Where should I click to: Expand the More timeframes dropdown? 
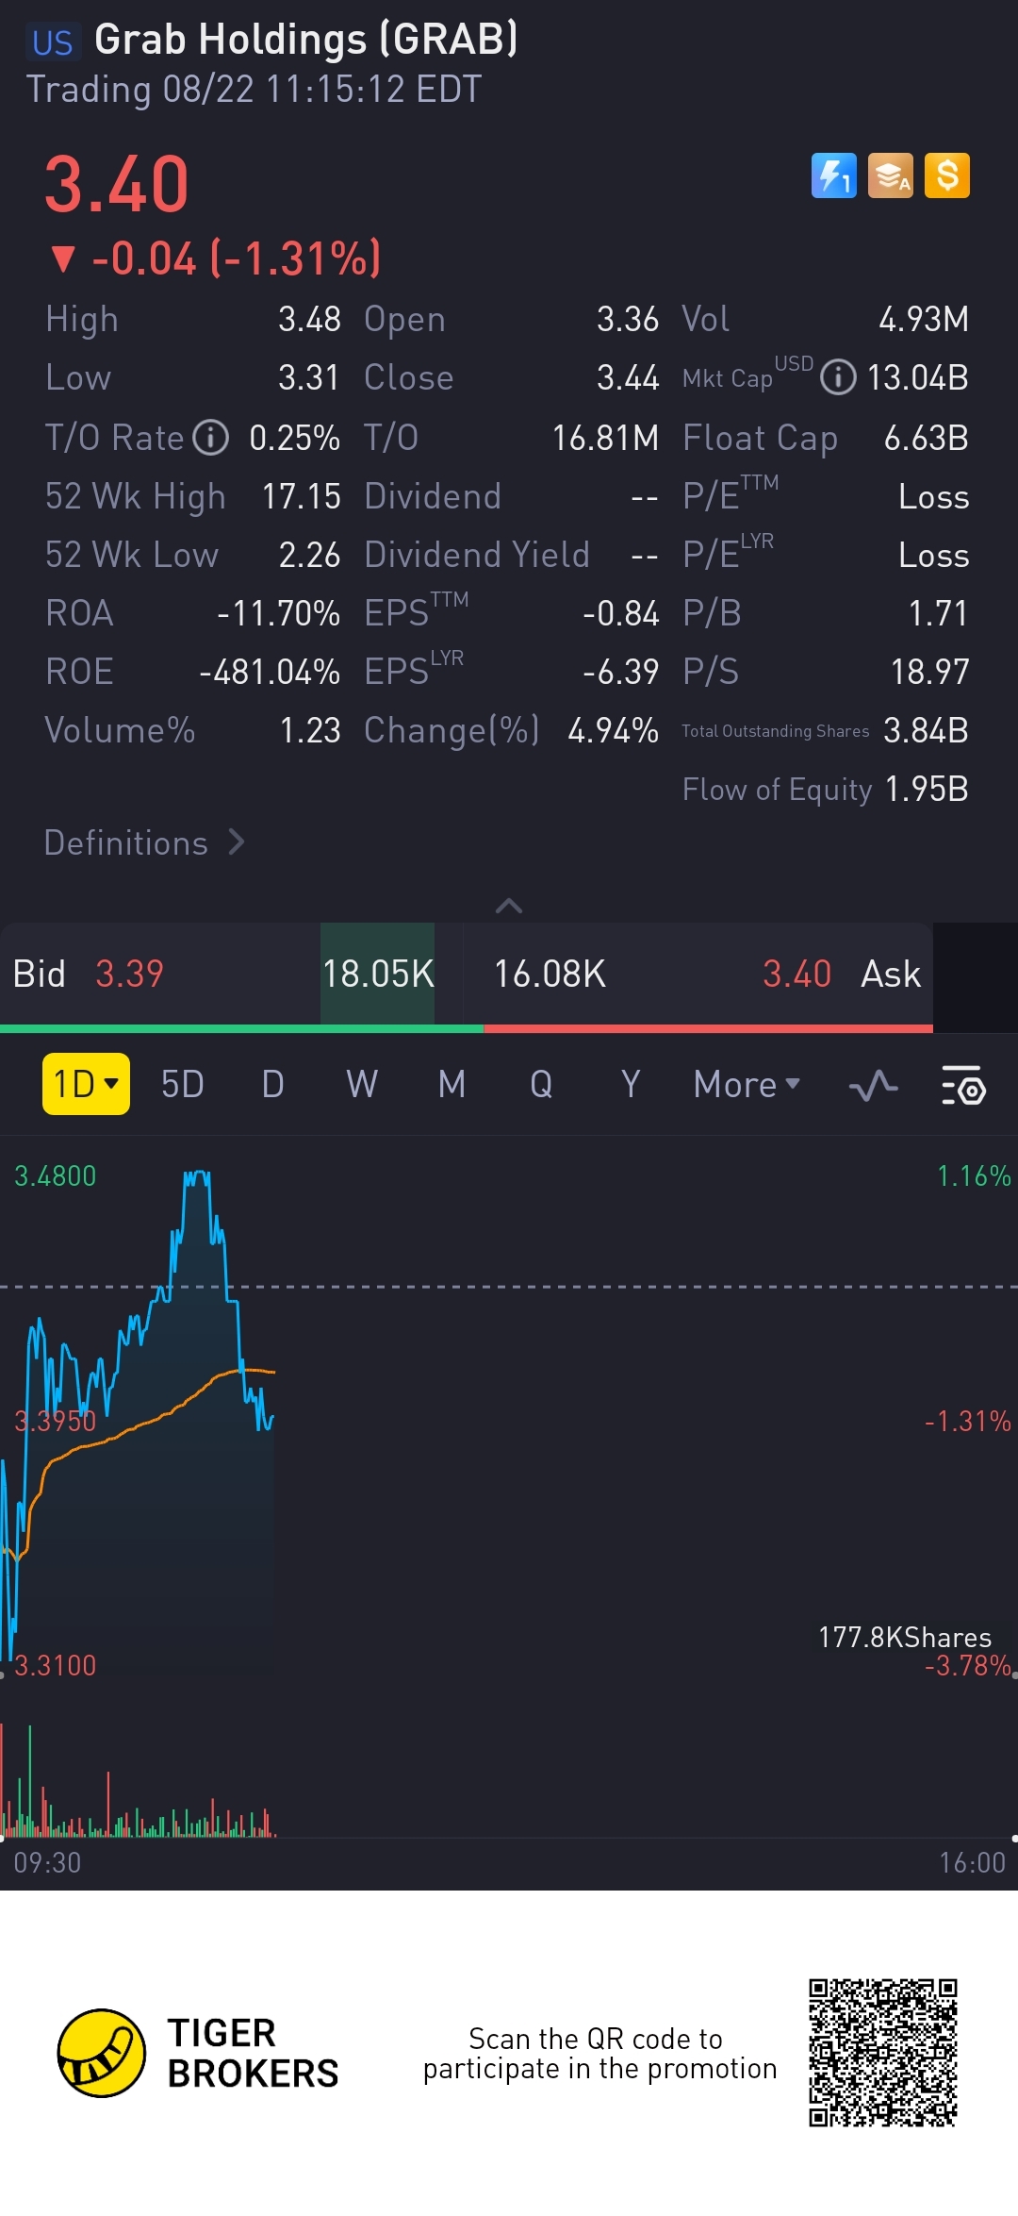[x=747, y=1085]
